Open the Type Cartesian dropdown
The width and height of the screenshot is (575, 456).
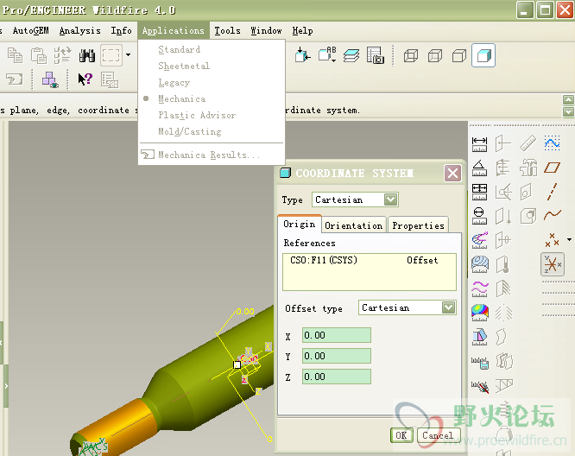tap(390, 199)
